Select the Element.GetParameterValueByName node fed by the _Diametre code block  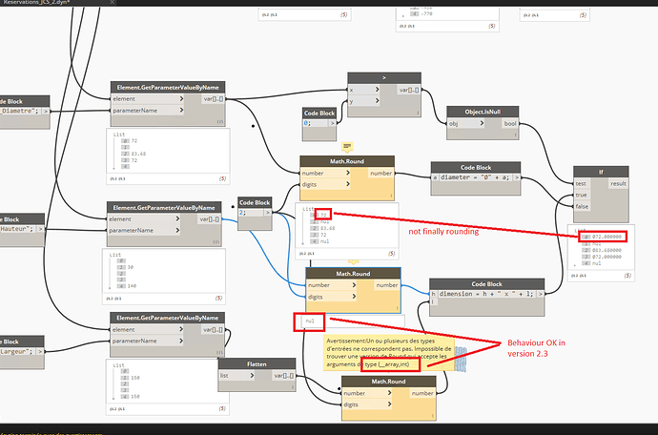(168, 88)
